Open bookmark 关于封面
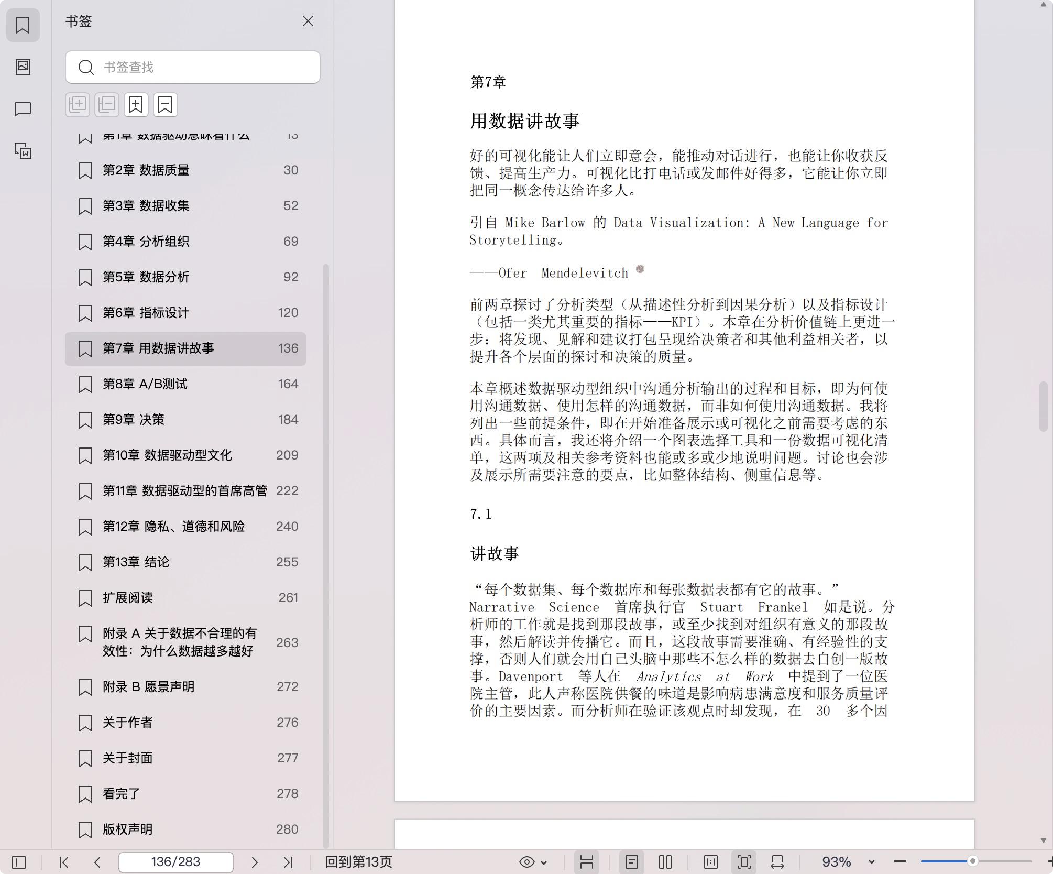 (x=185, y=758)
